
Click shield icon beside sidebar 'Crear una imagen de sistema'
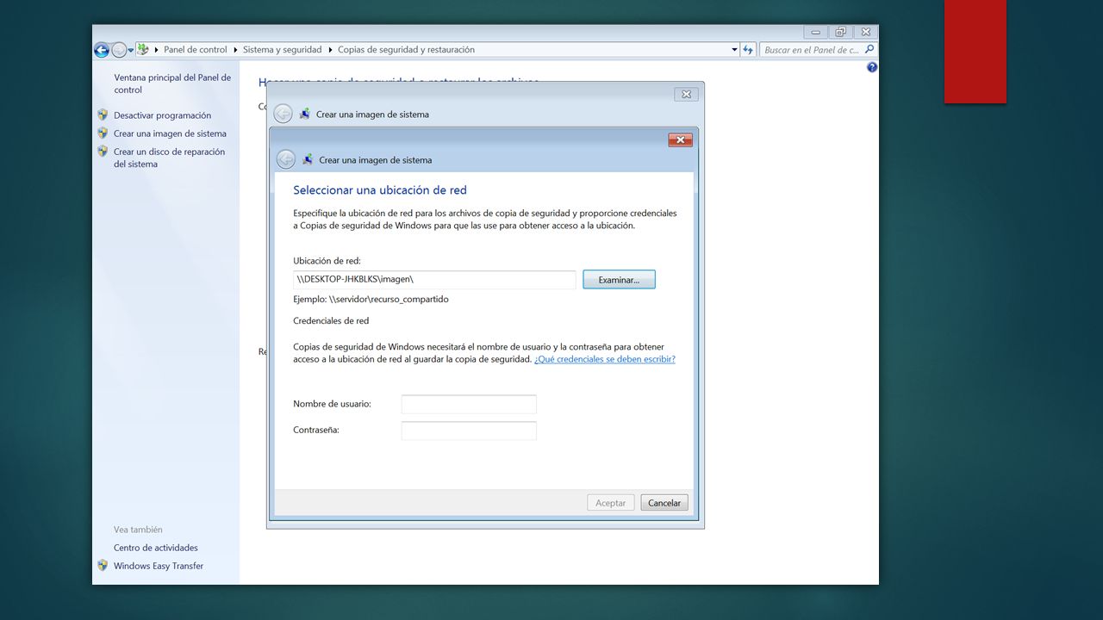[x=103, y=133]
